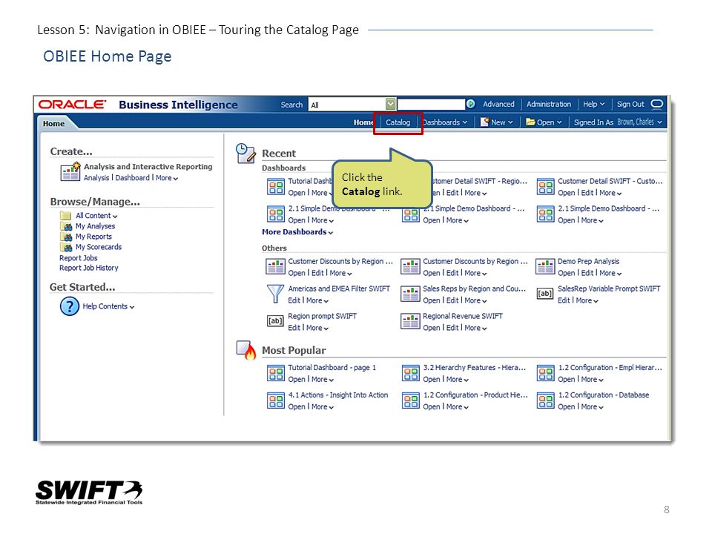Expand the All Content menu
Image resolution: width=712 pixels, height=534 pixels.
[x=96, y=216]
